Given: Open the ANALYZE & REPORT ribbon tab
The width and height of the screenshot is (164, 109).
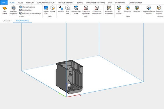Looking at the screenshot, I should [66, 3].
